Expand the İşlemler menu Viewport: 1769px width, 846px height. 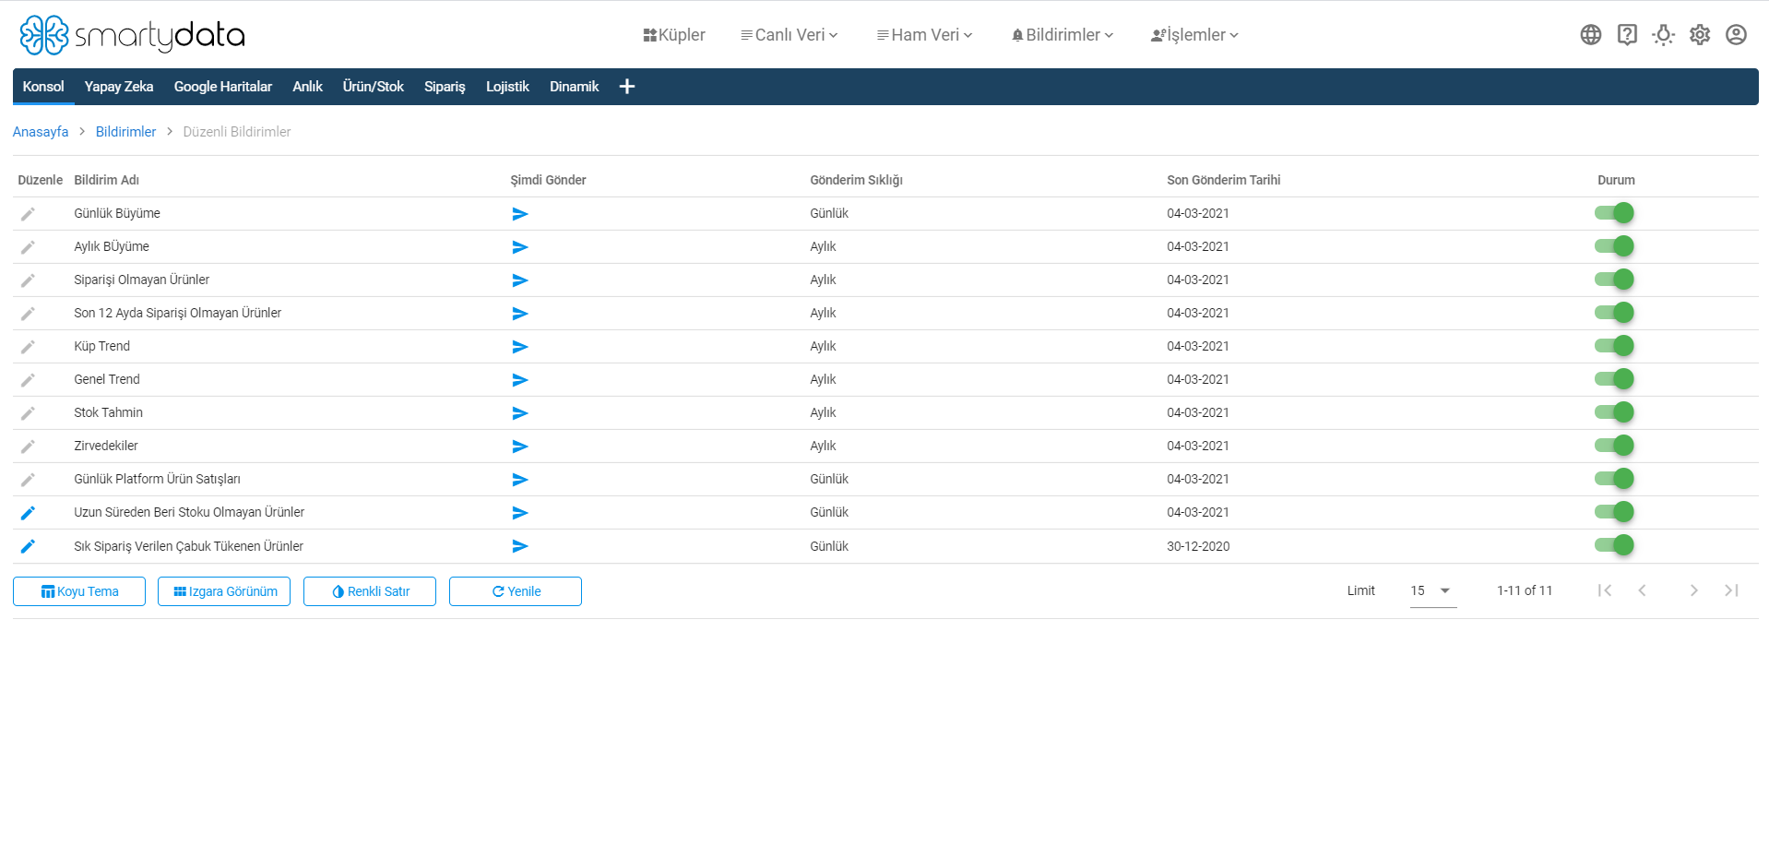point(1195,35)
